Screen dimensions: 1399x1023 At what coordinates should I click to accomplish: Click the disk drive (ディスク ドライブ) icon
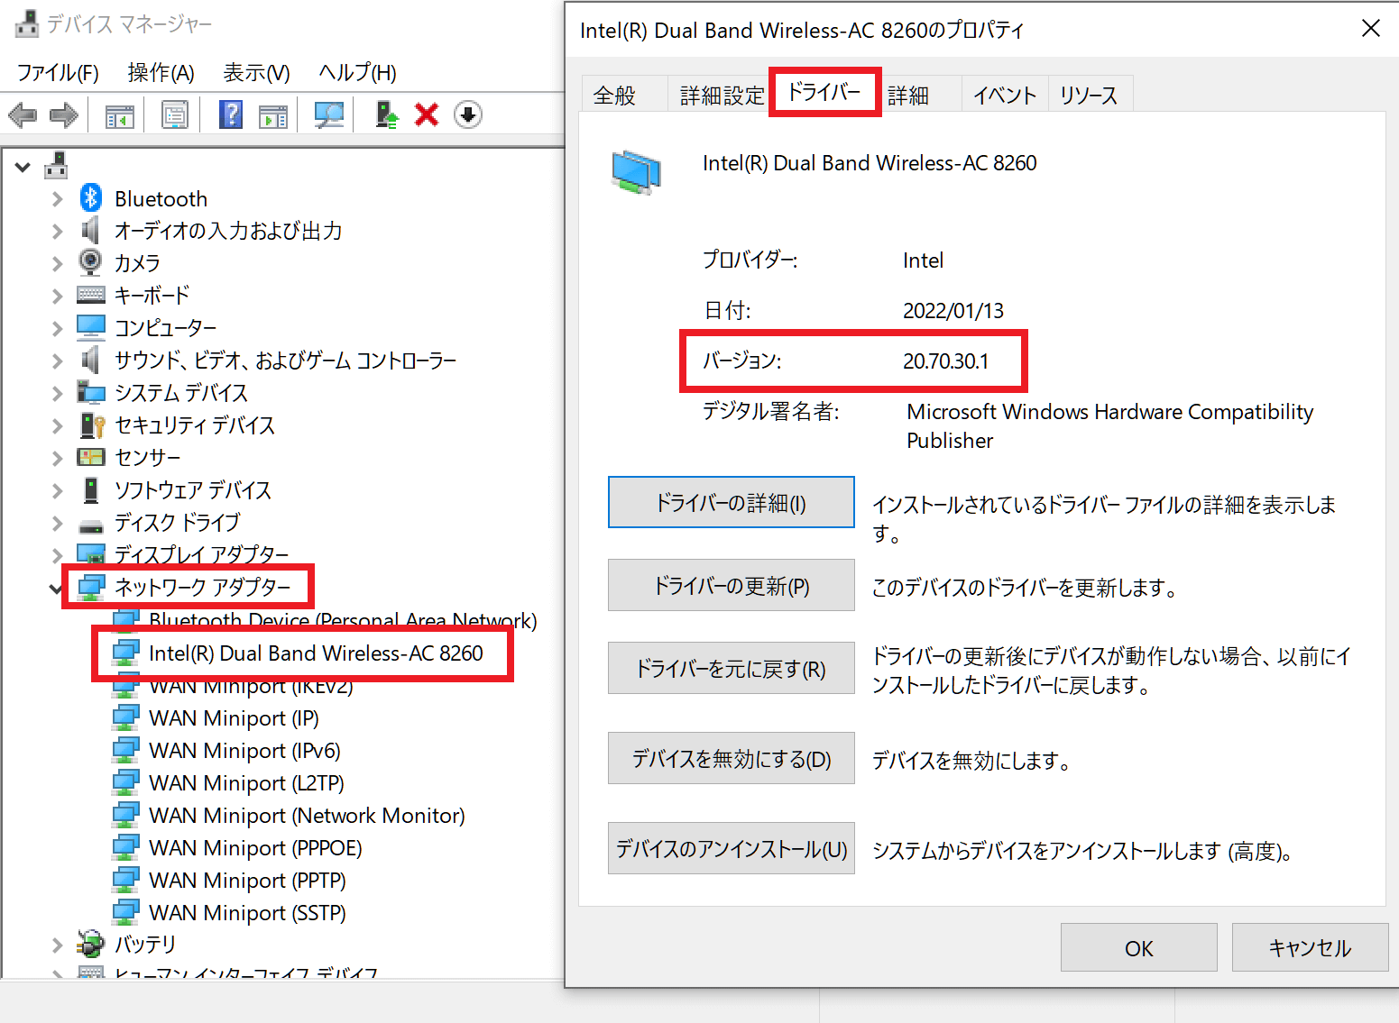91,525
